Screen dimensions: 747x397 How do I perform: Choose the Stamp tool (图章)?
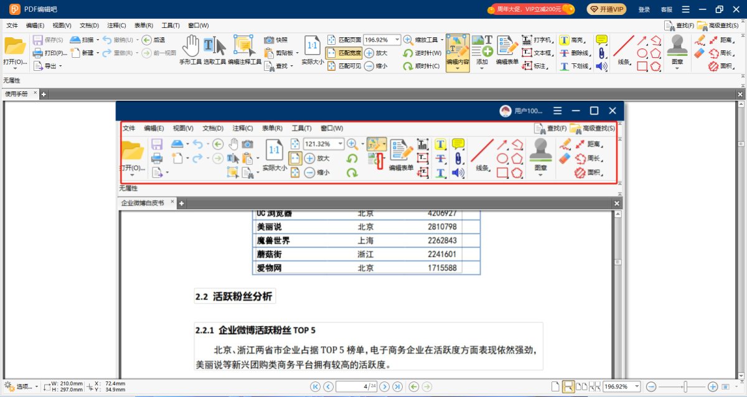click(x=677, y=50)
